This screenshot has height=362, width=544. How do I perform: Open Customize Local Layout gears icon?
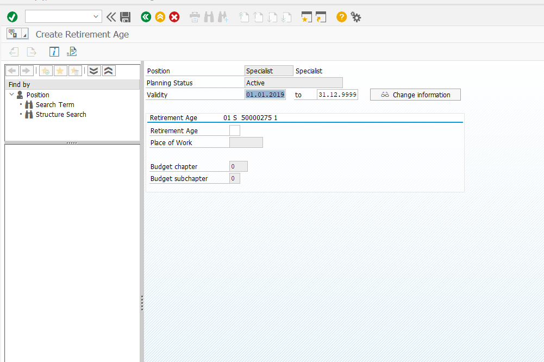tap(355, 17)
